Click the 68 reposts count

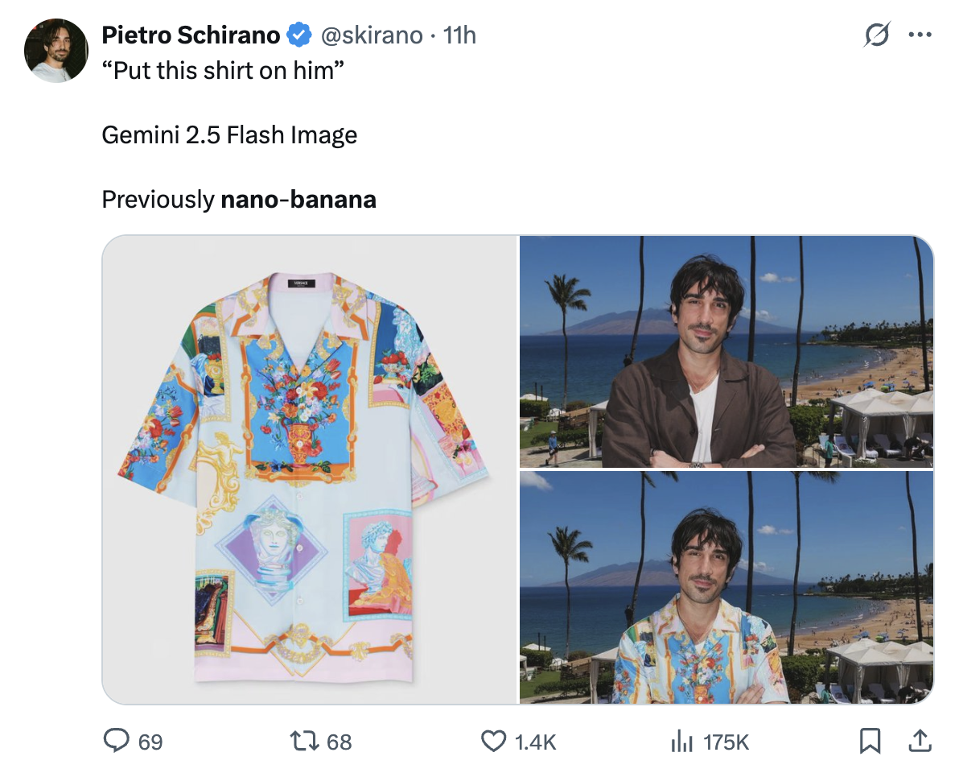(x=340, y=742)
